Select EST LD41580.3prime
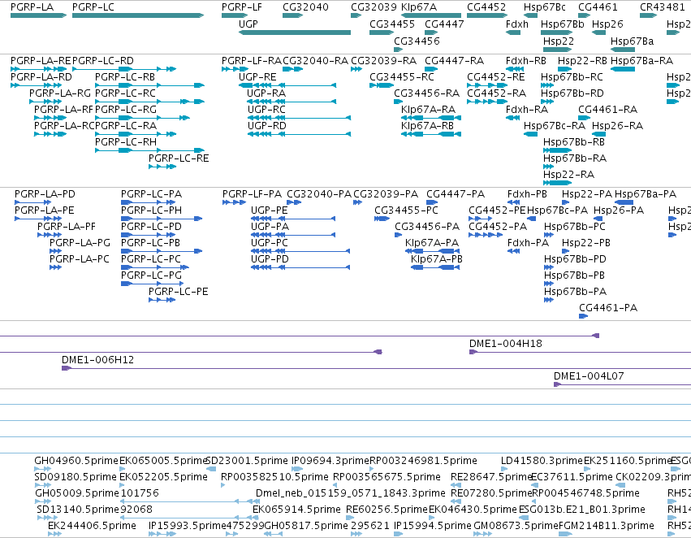Viewport: 691px width, 538px height. pos(504,469)
